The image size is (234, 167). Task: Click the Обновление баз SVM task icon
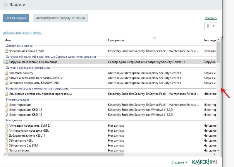tap(6, 145)
